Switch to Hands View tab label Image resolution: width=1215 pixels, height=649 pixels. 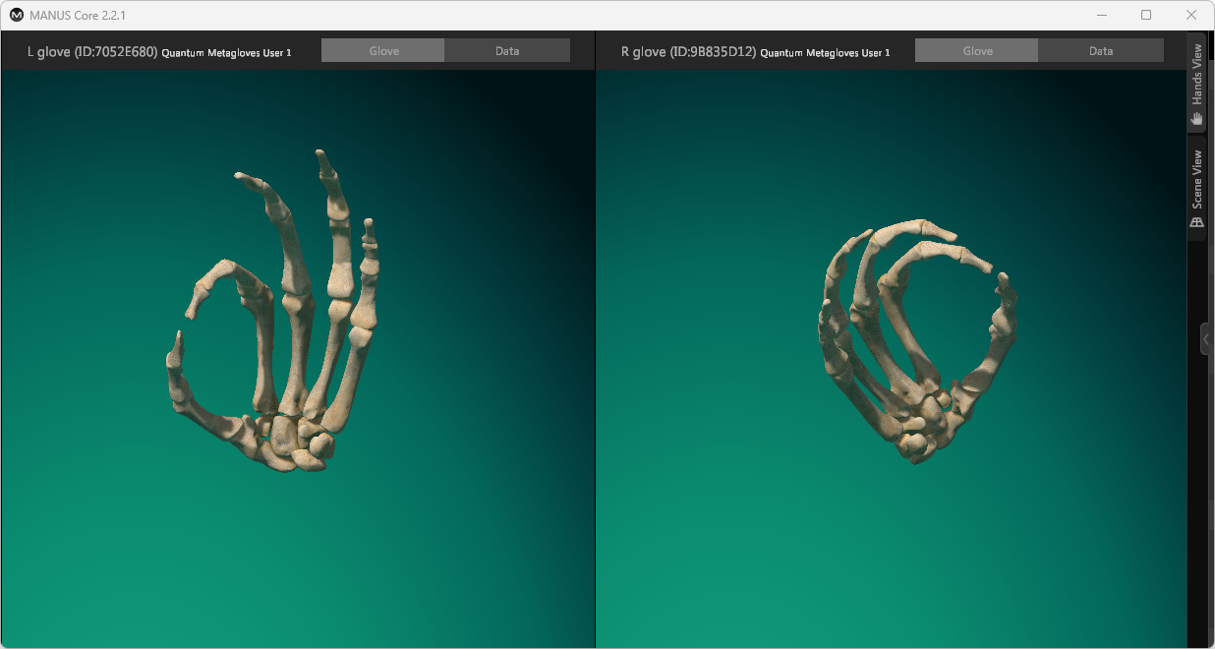click(x=1197, y=76)
